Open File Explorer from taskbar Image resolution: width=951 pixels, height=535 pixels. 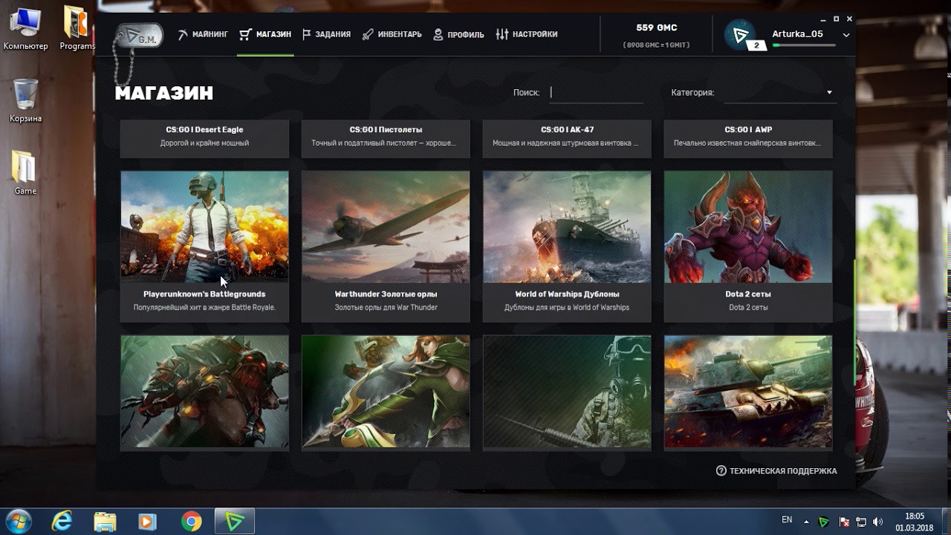pos(105,522)
